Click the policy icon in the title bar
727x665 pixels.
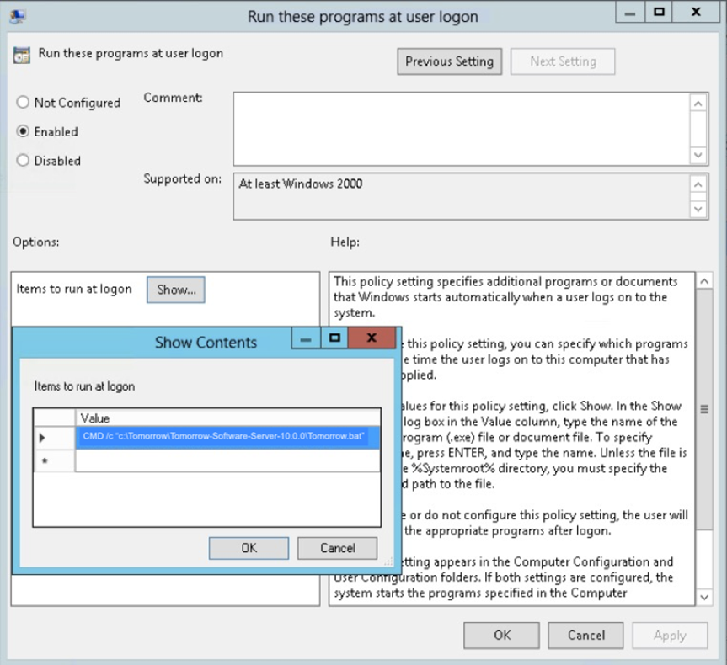17,15
